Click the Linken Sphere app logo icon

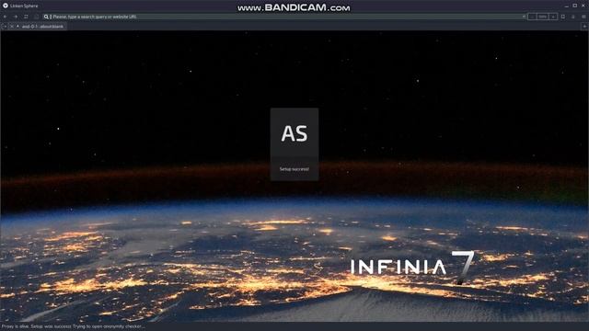[6, 6]
